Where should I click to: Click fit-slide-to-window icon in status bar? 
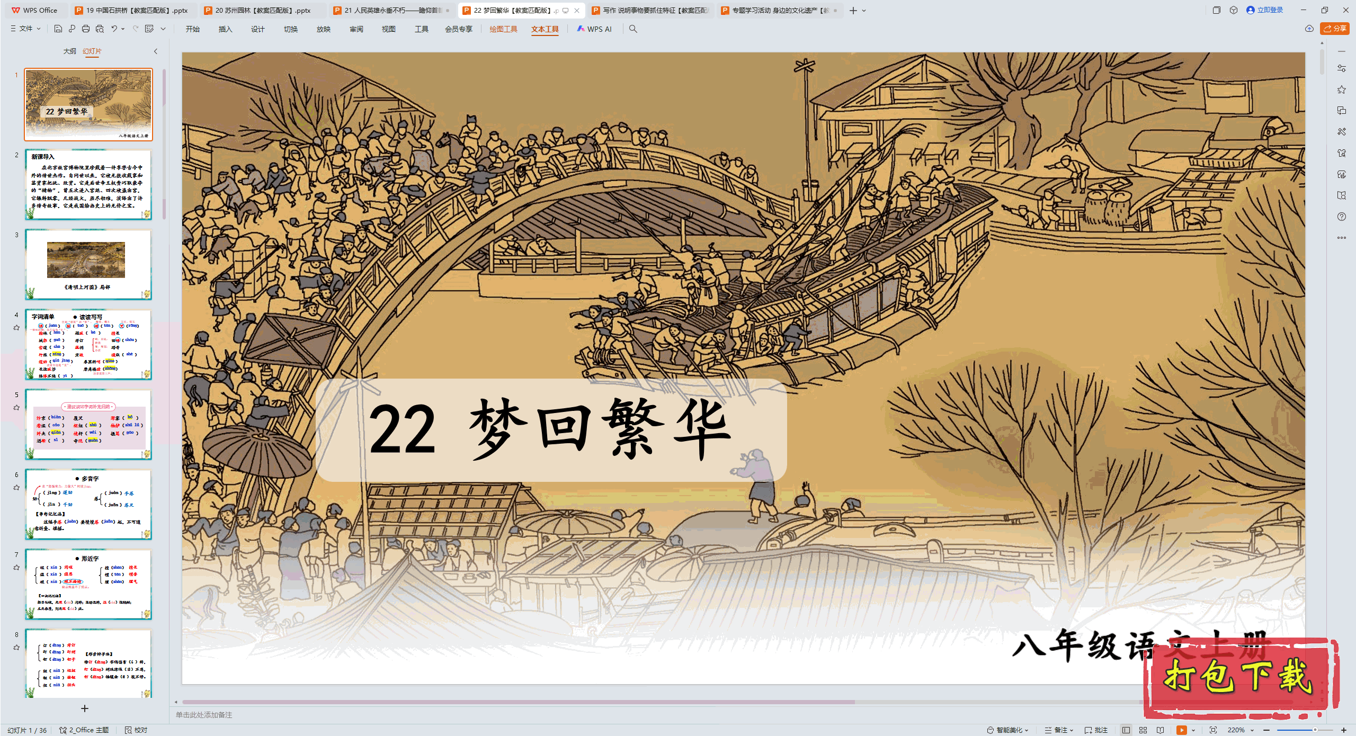(x=1214, y=730)
